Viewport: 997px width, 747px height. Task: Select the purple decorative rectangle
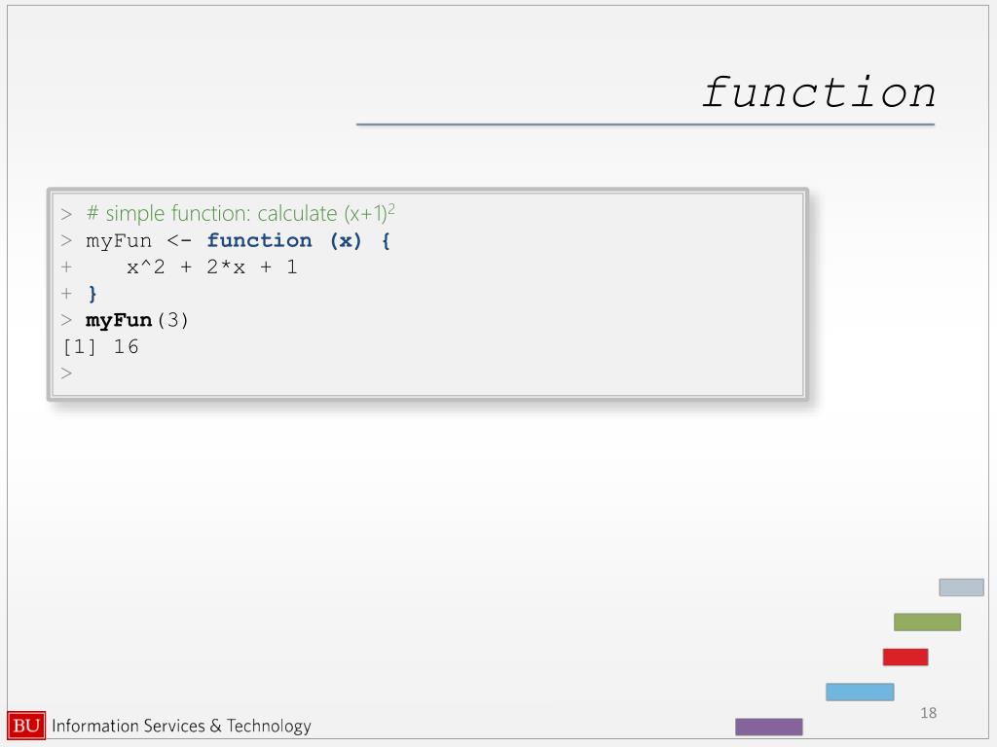click(x=769, y=727)
